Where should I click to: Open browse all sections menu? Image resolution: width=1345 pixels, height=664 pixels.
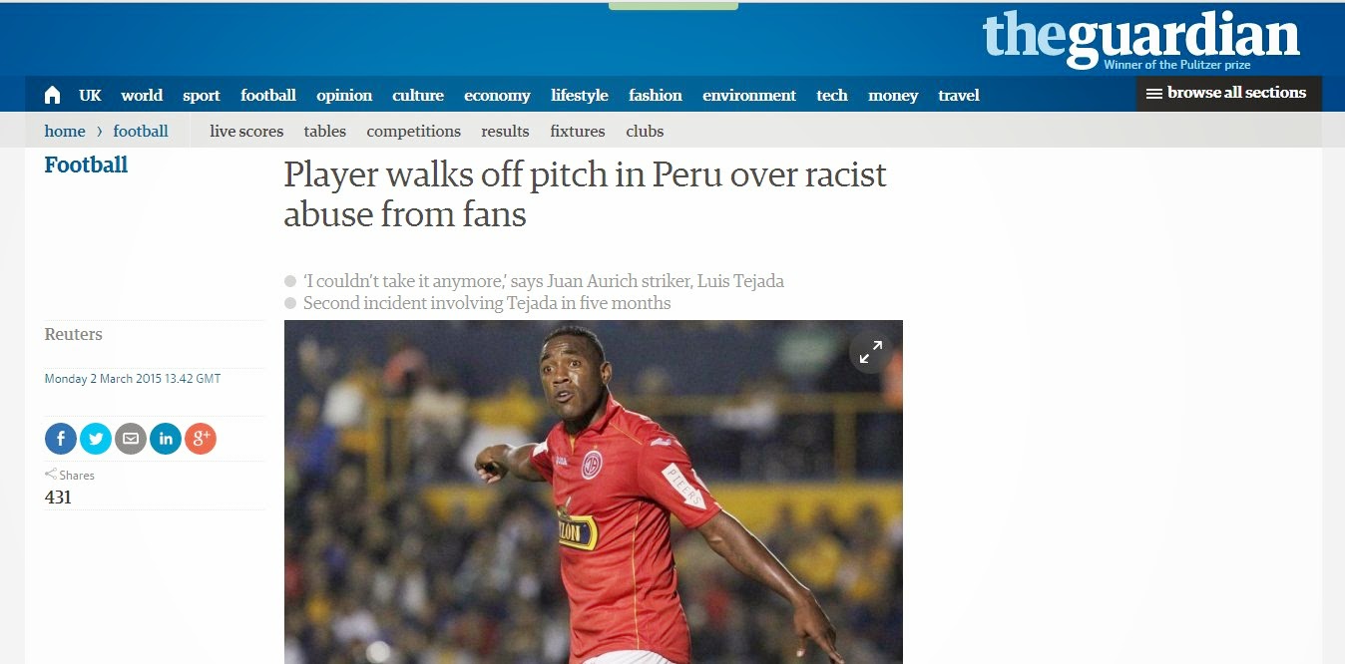coord(1228,93)
